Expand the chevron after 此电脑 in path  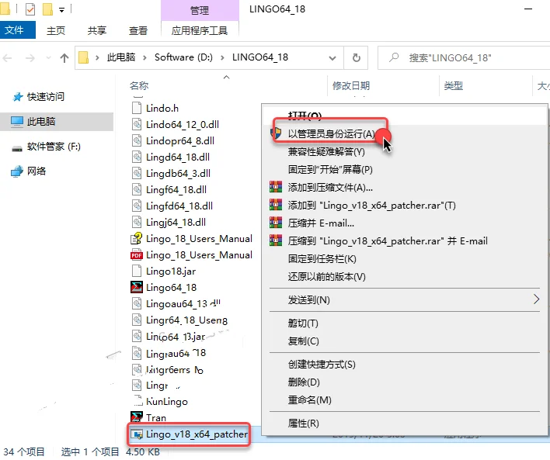point(144,58)
